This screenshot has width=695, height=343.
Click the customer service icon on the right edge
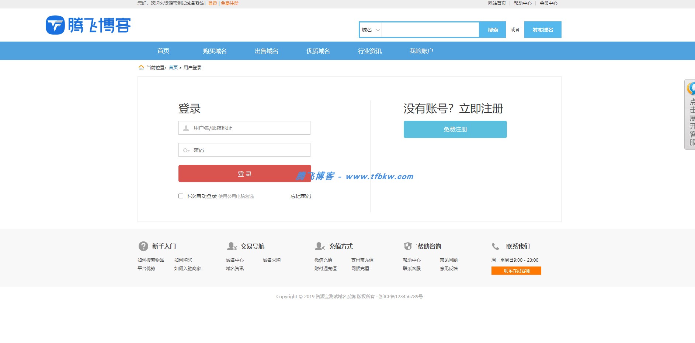[x=691, y=88]
